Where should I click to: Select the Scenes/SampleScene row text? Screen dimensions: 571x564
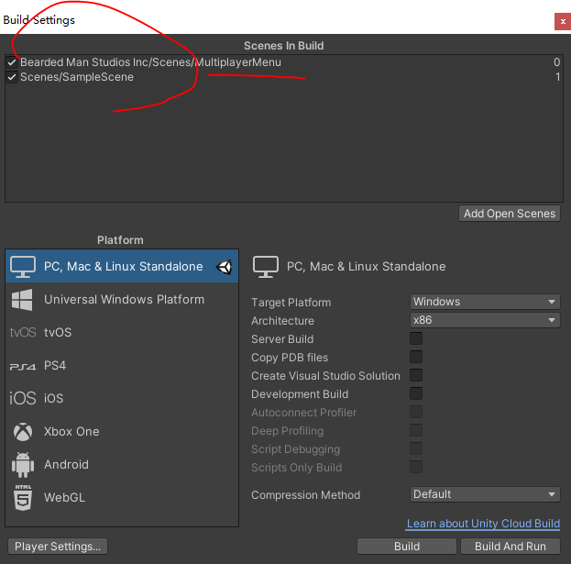[77, 77]
